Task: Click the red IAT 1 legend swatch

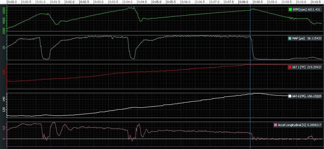Action: pyautogui.click(x=290, y=67)
